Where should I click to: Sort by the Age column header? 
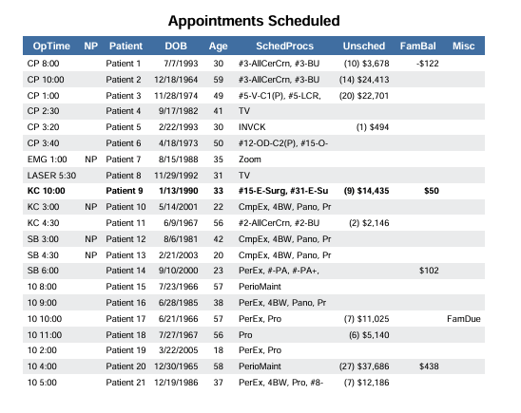pos(218,47)
